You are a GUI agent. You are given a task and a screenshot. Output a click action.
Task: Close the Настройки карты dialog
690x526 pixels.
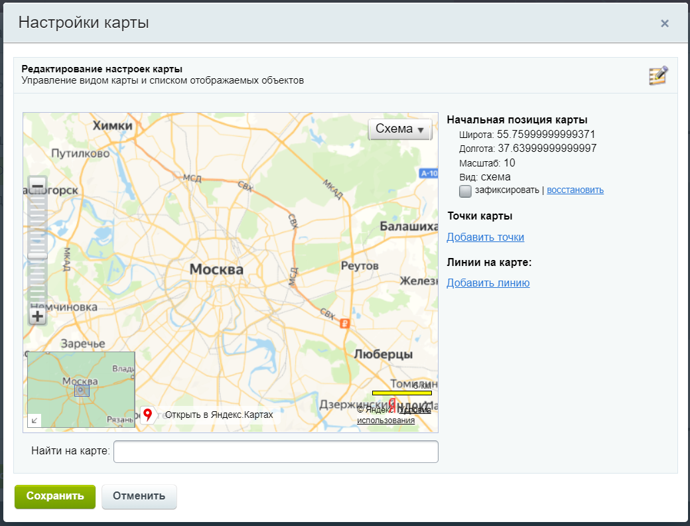664,23
